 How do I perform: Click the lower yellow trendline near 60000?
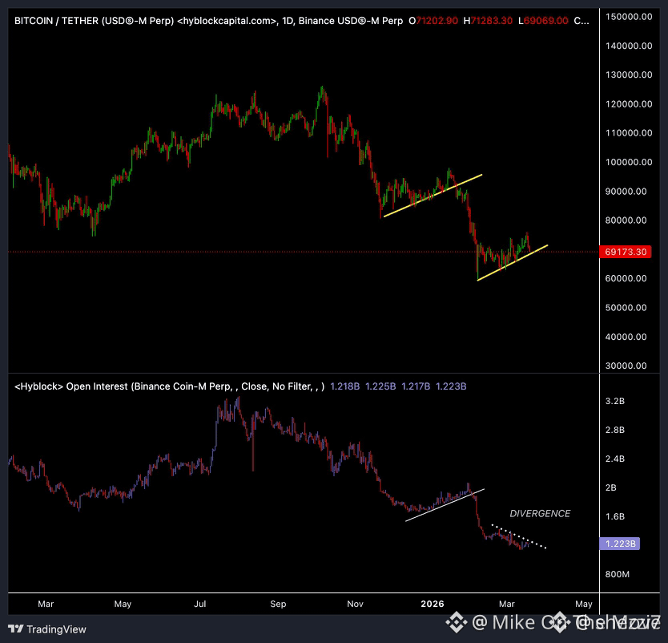(513, 263)
